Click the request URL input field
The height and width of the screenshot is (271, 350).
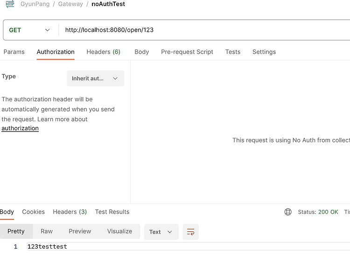tap(205, 30)
